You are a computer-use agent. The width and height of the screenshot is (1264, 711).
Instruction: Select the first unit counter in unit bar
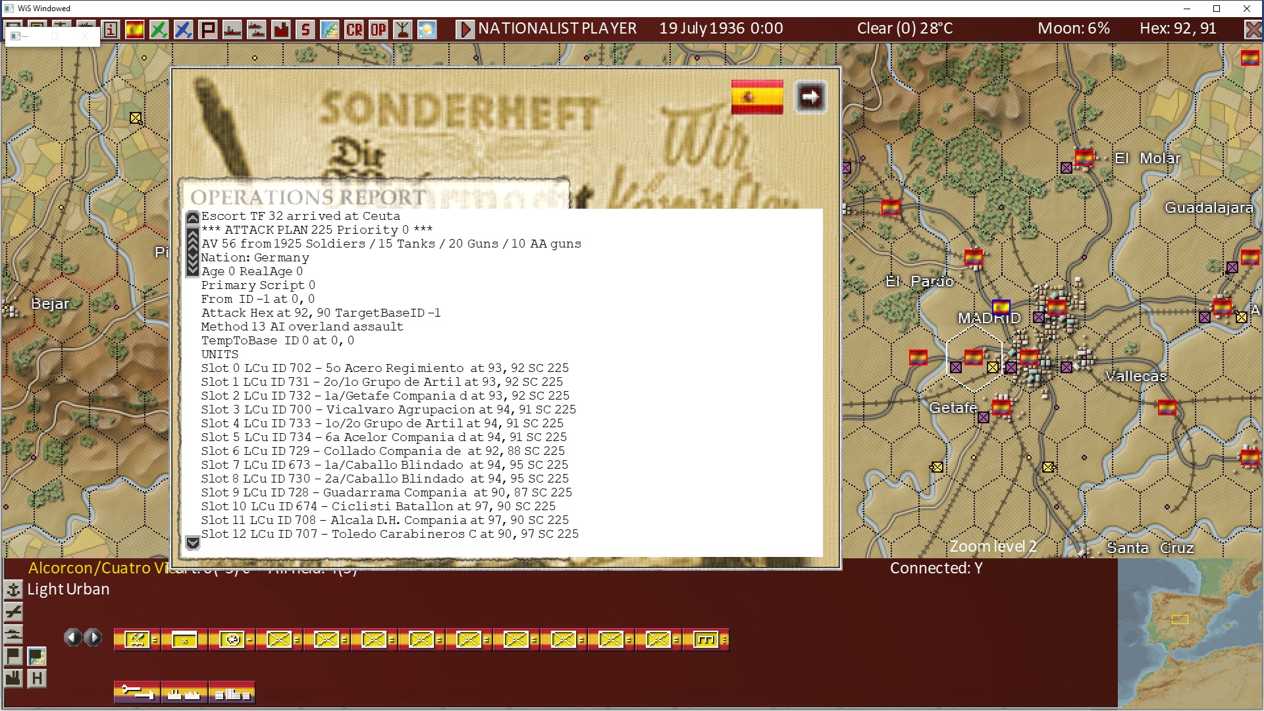pyautogui.click(x=136, y=639)
